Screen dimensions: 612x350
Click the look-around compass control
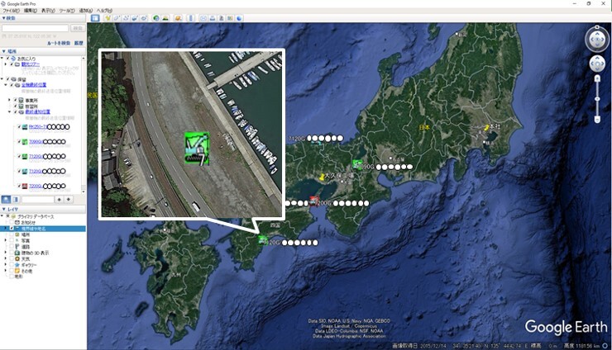596,38
